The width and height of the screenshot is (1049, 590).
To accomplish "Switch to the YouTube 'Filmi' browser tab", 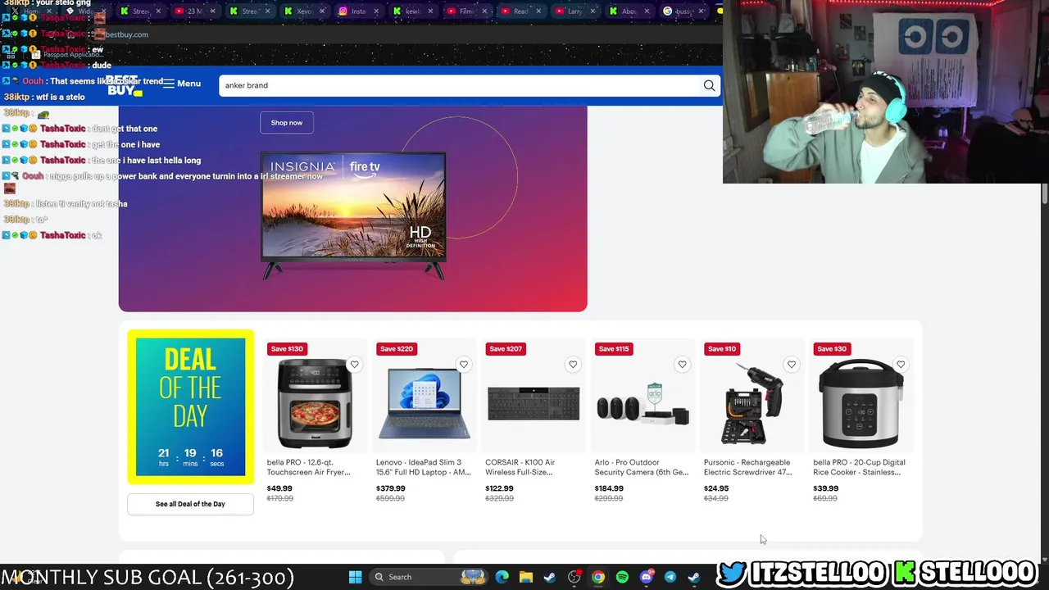I will [x=466, y=11].
